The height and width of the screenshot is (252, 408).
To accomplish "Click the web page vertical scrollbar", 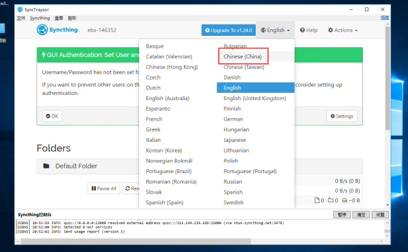I will point(387,78).
